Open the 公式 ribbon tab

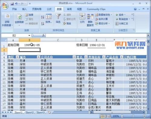pyautogui.click(x=49, y=9)
